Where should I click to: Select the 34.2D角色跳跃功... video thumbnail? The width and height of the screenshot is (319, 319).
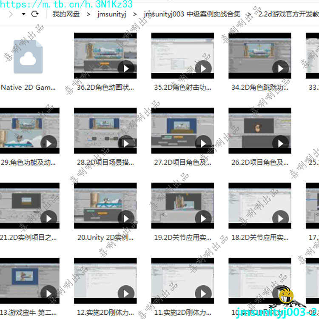pos(260,56)
